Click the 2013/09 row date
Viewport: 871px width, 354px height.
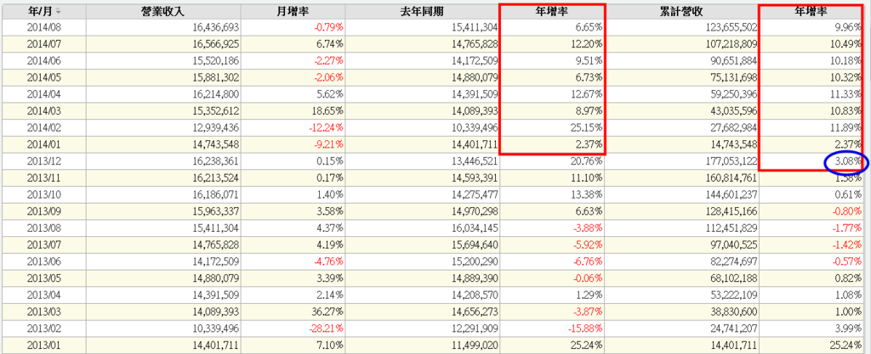click(x=43, y=211)
